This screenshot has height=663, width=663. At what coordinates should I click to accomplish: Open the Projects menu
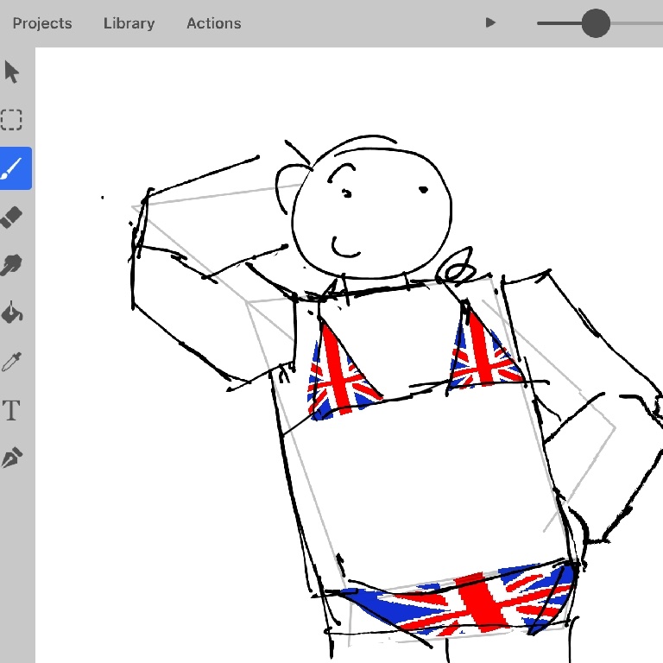(x=42, y=23)
